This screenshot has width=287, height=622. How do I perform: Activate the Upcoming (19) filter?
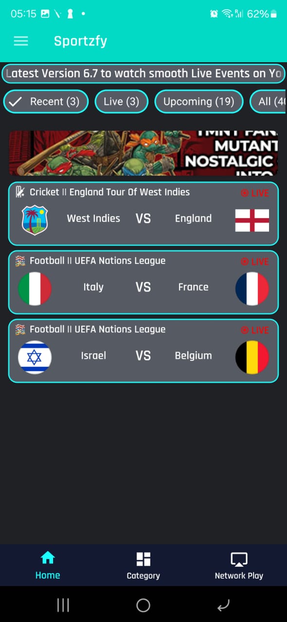point(198,102)
